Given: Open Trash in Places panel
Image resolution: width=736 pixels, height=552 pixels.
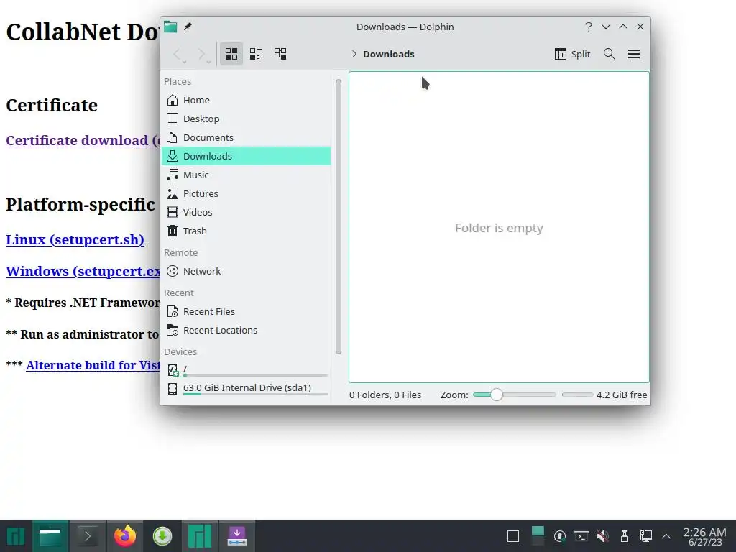Looking at the screenshot, I should click(246, 231).
